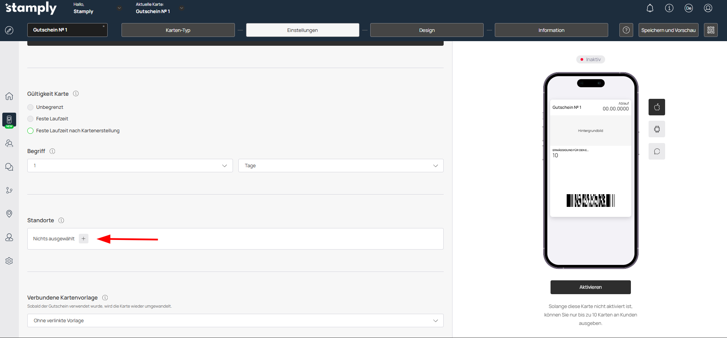Open the settings gear in sidebar

[x=9, y=261]
